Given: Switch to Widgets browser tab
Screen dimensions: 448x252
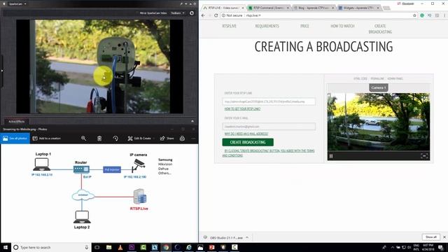Looking at the screenshot, I should coord(359,8).
